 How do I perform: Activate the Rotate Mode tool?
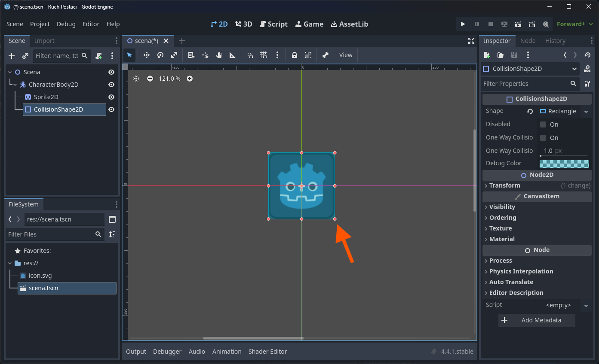(160, 55)
